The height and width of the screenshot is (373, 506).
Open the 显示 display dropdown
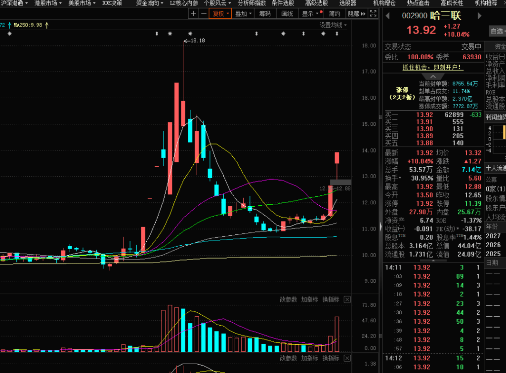(x=310, y=13)
